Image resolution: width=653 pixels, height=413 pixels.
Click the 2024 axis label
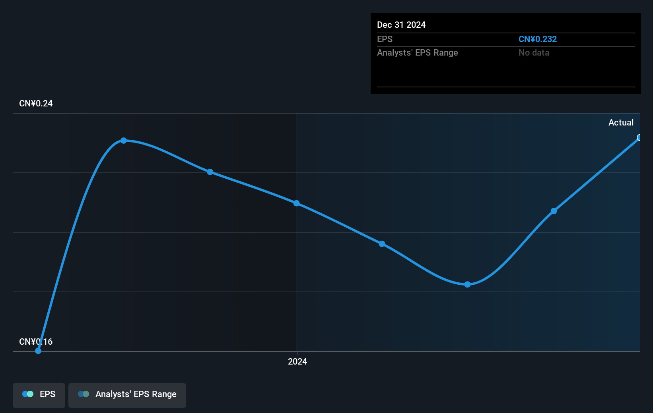297,361
